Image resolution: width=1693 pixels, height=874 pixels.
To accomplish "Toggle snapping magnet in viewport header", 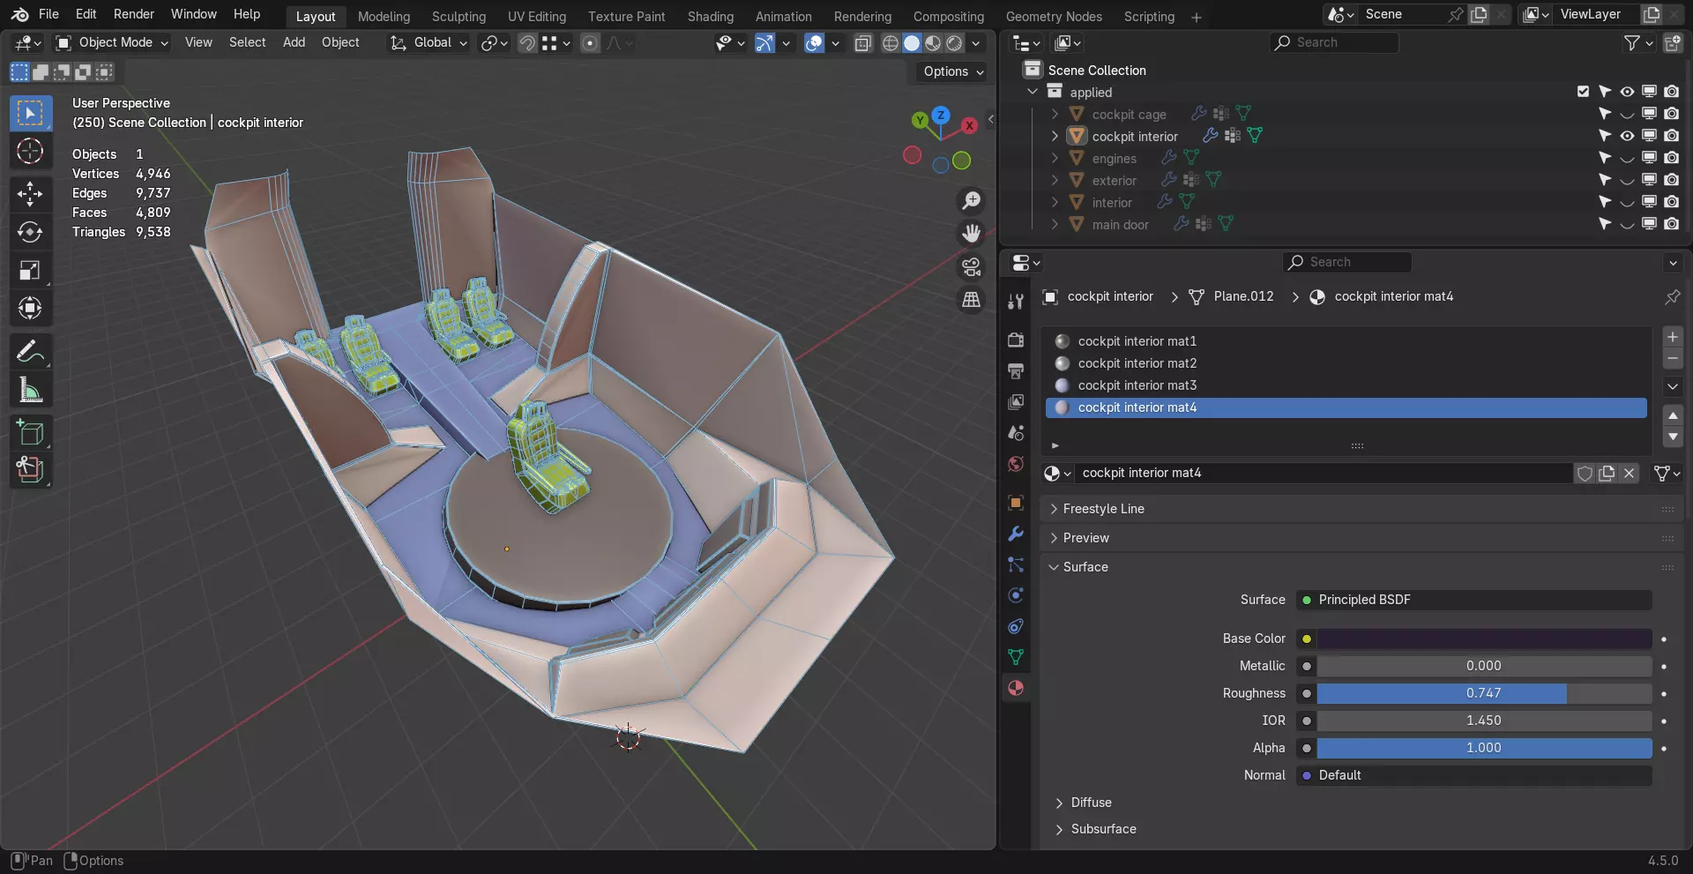I will [526, 42].
